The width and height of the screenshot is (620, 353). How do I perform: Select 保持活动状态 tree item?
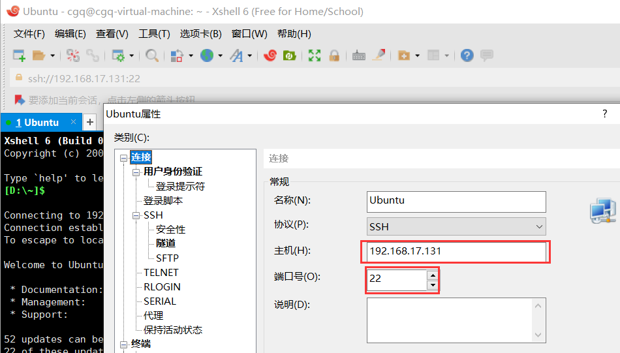pos(173,330)
